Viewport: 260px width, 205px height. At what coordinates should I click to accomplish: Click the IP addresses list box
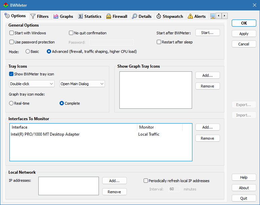[x=69, y=186]
